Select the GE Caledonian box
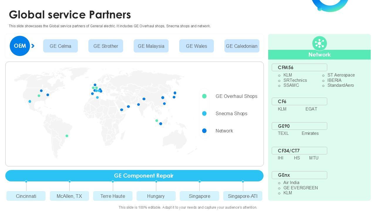Screen dimensions: 376x211 (x=242, y=46)
